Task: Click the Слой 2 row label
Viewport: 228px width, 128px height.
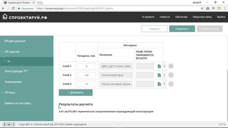Action: 67,75
